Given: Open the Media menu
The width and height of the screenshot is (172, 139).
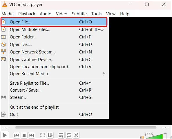Looking at the screenshot, I should tap(8, 14).
